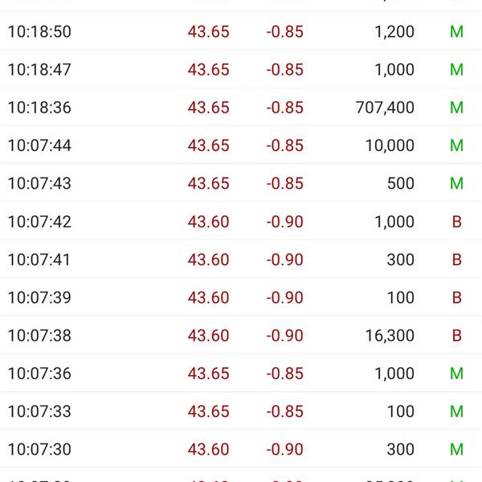Open the 707,400 volume trade row
Screen dimensions: 482x482
tap(241, 108)
